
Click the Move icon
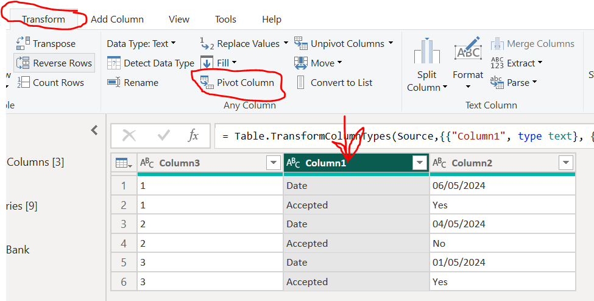point(301,63)
